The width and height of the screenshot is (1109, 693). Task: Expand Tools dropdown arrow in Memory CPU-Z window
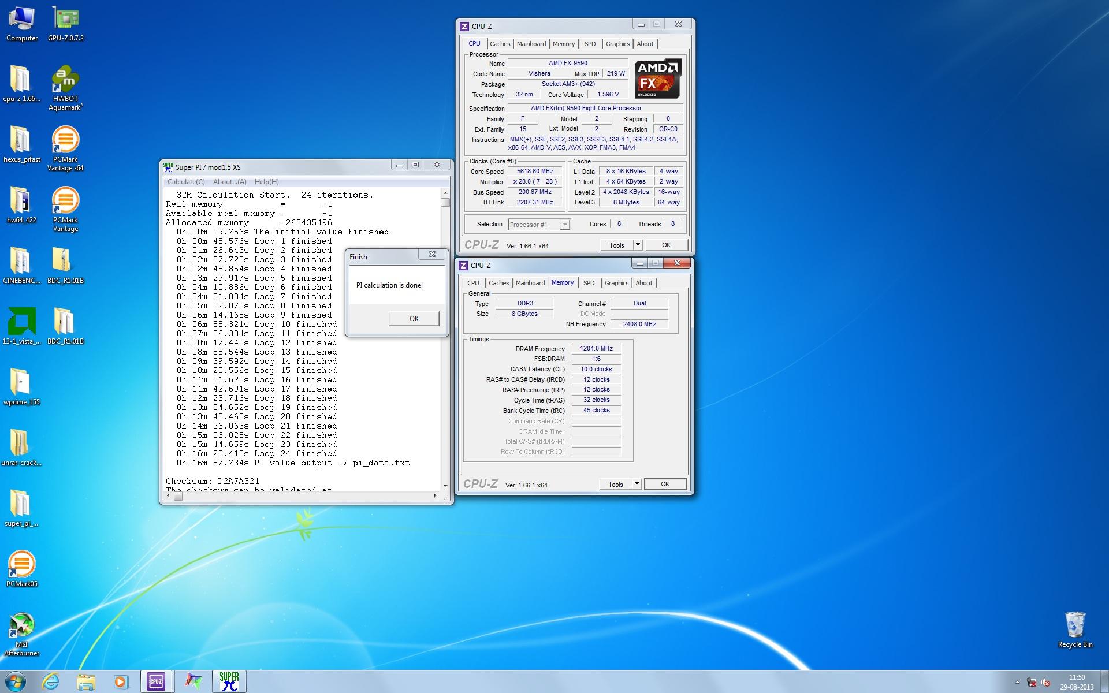pyautogui.click(x=637, y=484)
